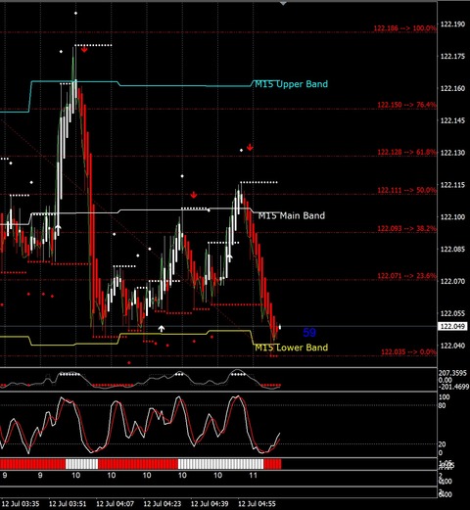Select the 122.128 --> 61.8% Fibonacci label
This screenshot has width=470, height=510.
point(406,152)
